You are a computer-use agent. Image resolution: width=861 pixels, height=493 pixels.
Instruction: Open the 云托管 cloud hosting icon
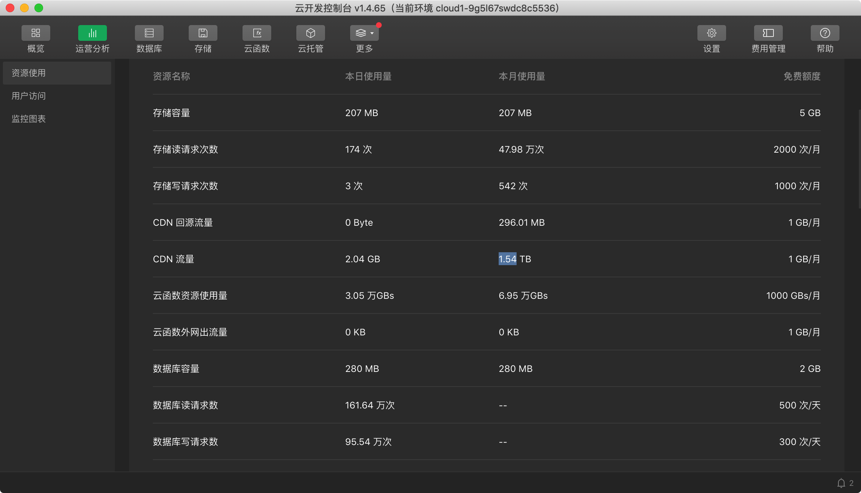(x=310, y=33)
